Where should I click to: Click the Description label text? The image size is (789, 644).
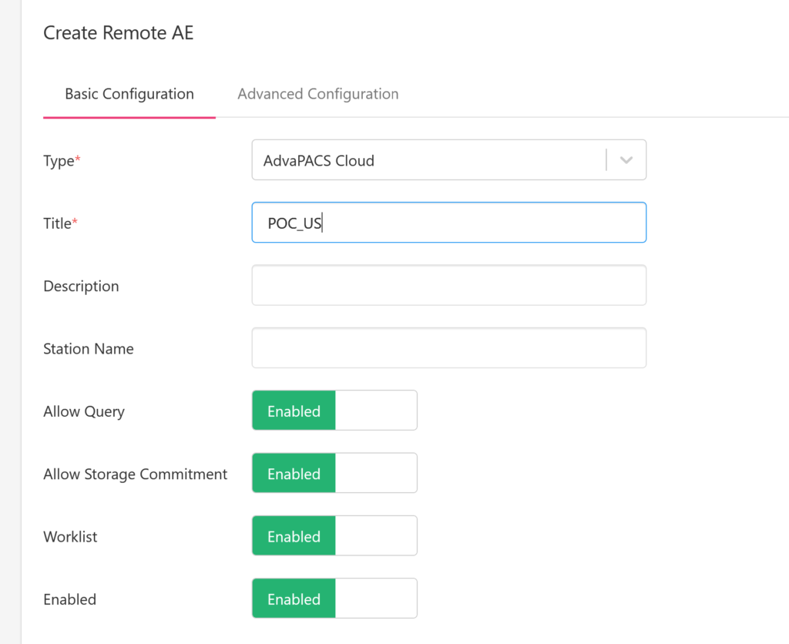pos(81,287)
